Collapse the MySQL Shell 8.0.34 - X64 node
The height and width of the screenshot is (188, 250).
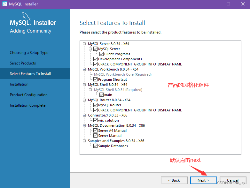84,85
